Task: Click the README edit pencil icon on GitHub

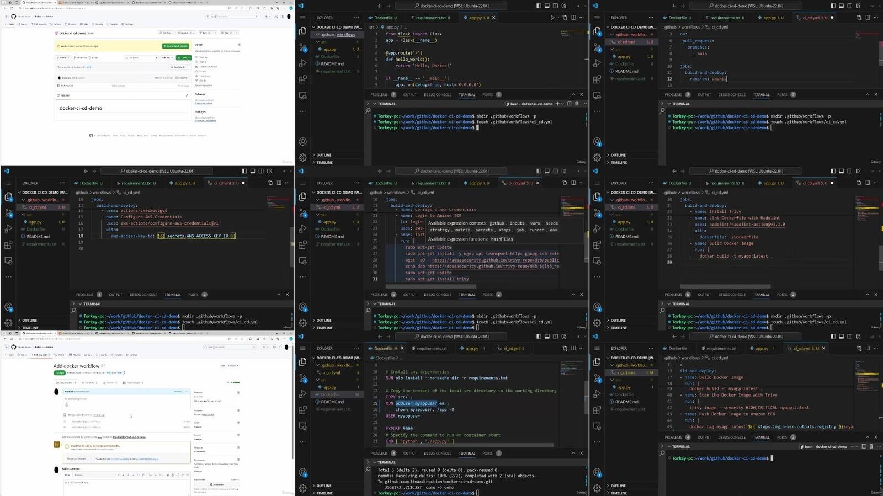Action: pyautogui.click(x=187, y=95)
